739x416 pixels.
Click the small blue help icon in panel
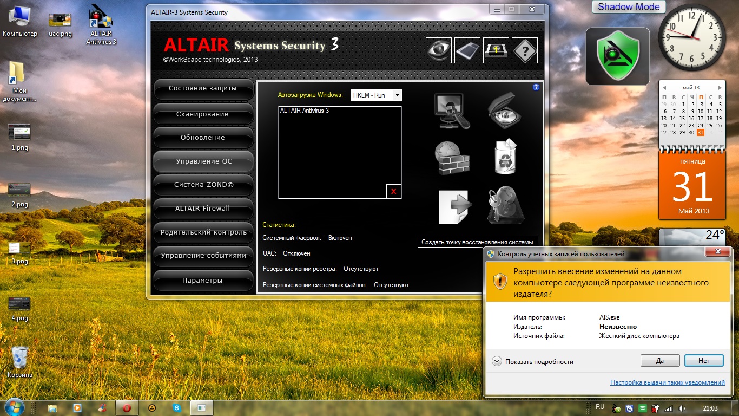536,87
